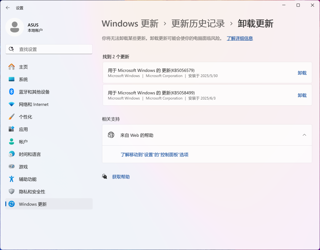The image size is (320, 250).
Task: Click the 来自 Web 的帮助 header text
Action: (x=137, y=135)
